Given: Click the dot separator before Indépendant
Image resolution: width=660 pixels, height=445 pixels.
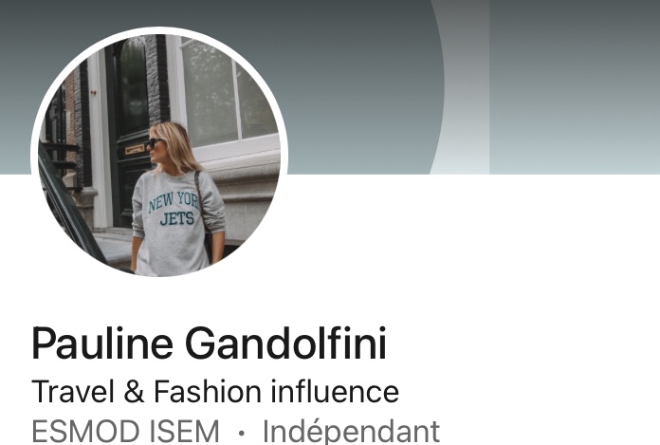Looking at the screenshot, I should click(241, 433).
